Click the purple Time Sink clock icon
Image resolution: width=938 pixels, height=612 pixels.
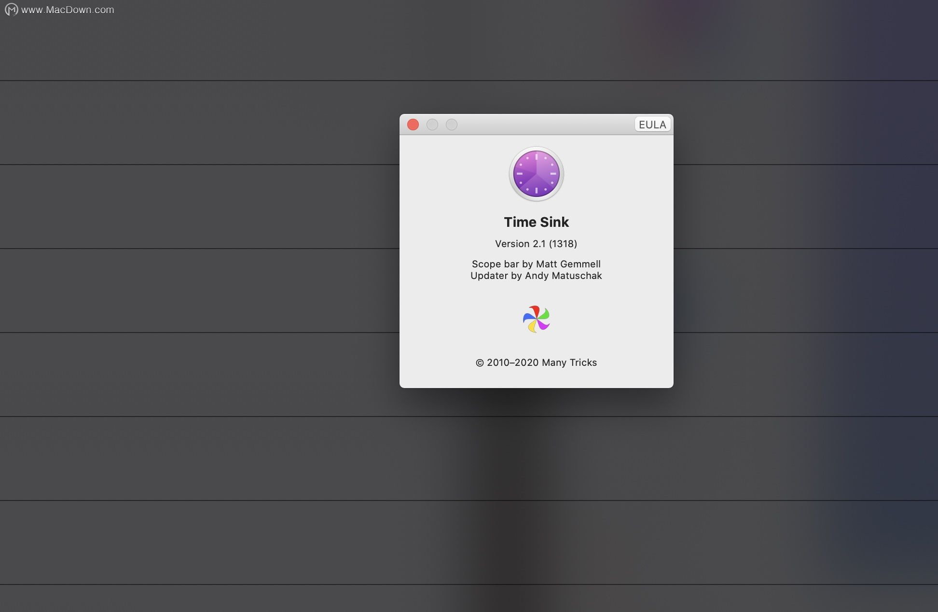537,174
